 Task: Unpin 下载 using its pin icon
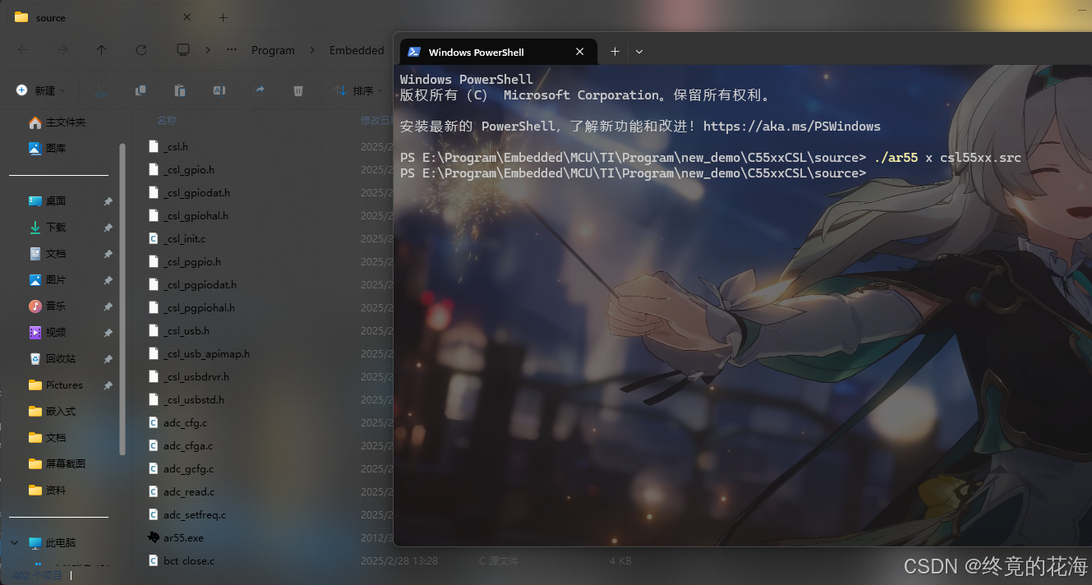coord(108,228)
